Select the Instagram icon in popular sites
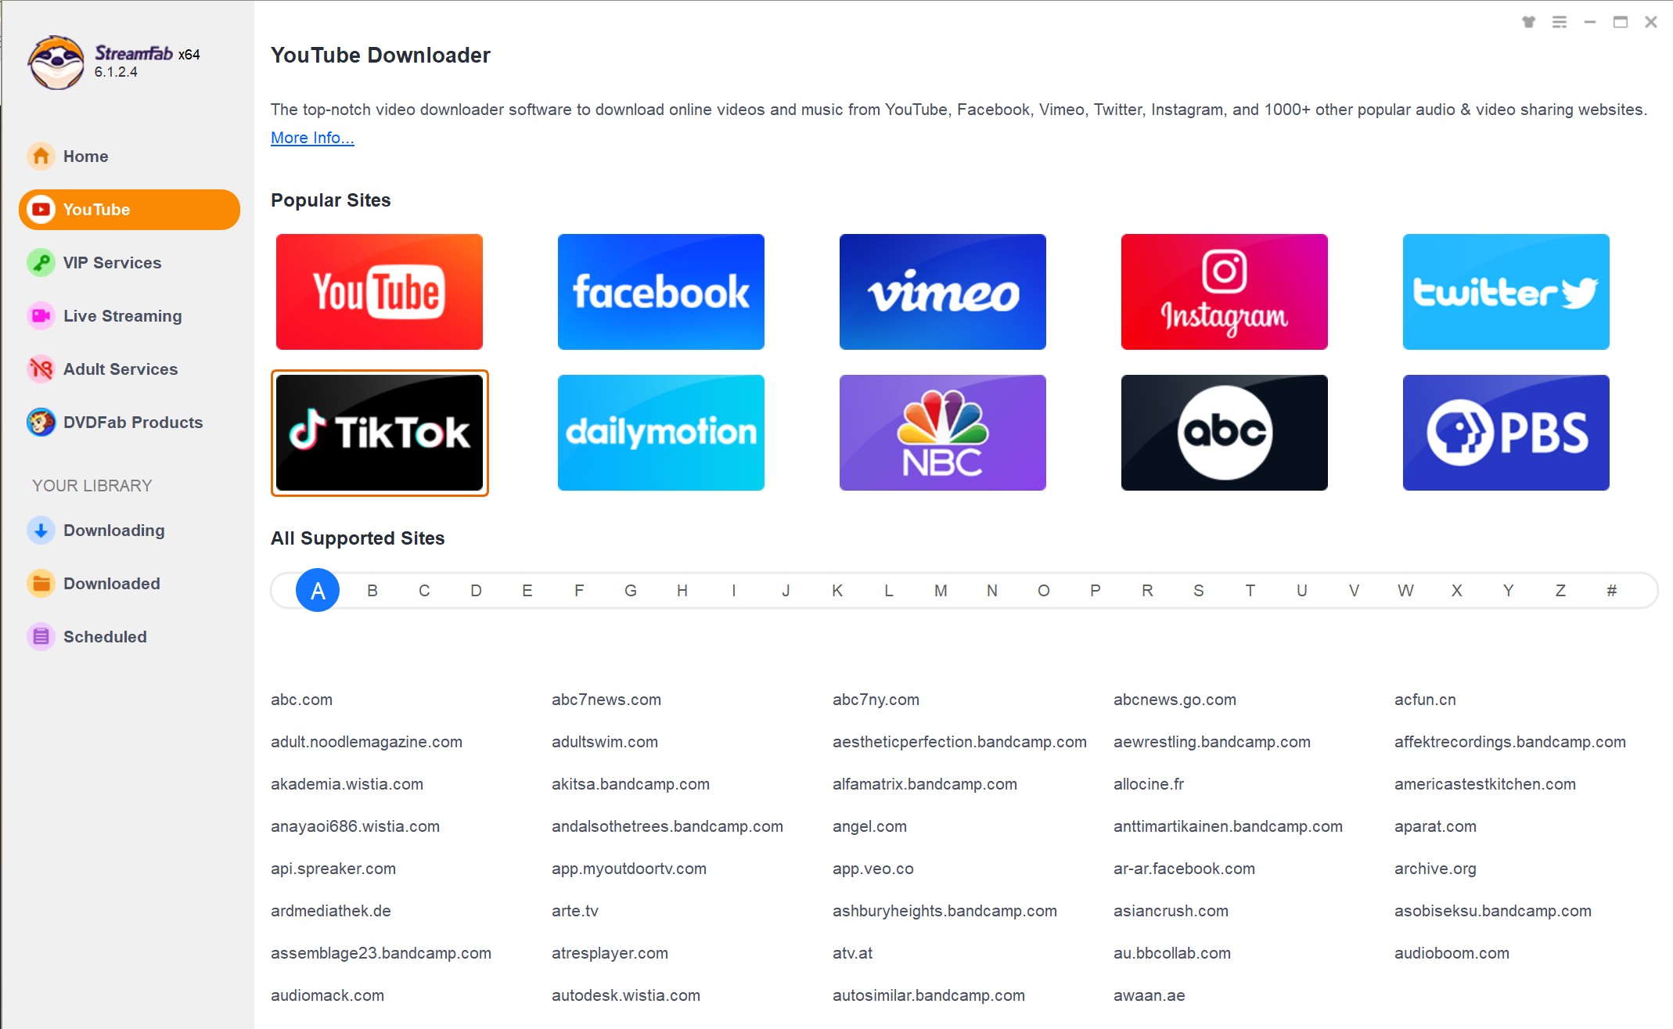This screenshot has height=1029, width=1673. [x=1224, y=293]
